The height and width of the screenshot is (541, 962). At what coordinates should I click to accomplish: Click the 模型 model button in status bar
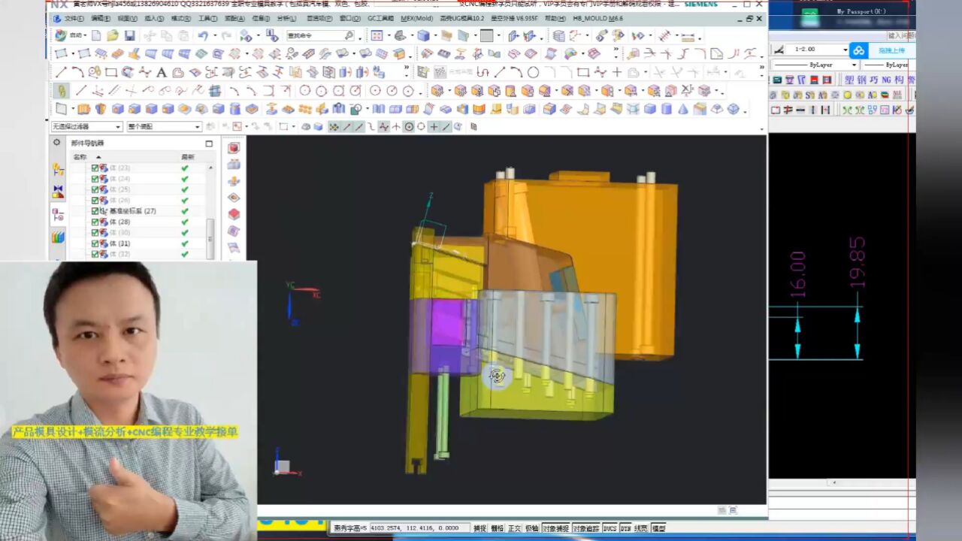658,528
